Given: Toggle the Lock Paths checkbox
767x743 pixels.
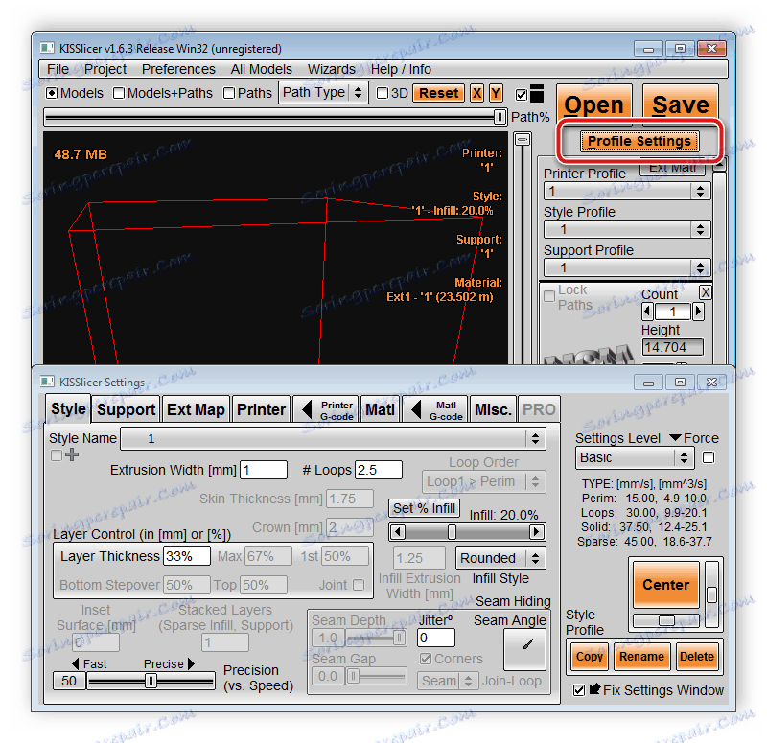Looking at the screenshot, I should [x=549, y=296].
